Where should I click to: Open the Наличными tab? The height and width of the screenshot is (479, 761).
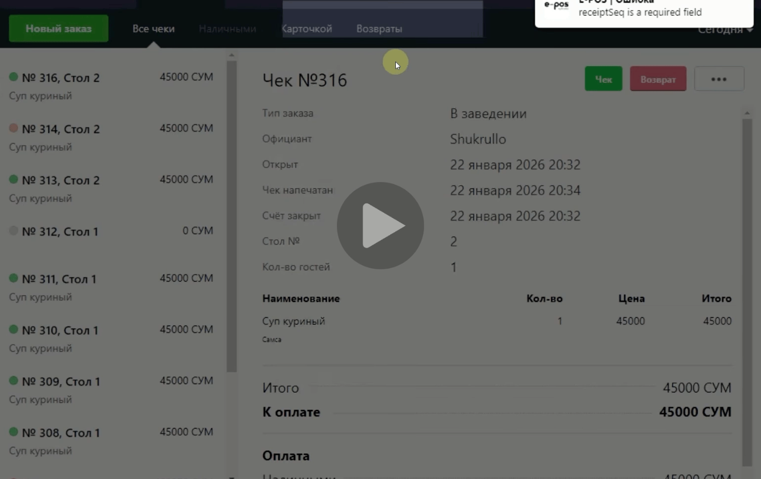click(x=227, y=29)
